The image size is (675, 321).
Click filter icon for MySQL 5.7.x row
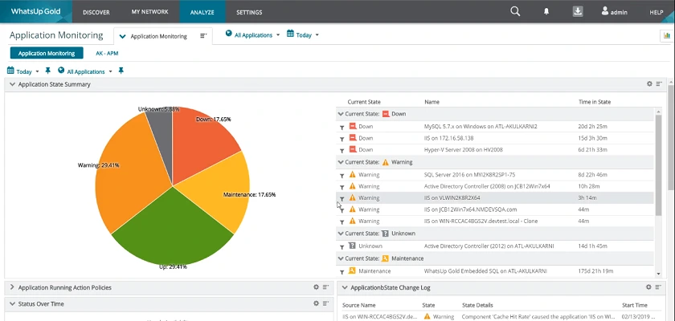pyautogui.click(x=342, y=128)
